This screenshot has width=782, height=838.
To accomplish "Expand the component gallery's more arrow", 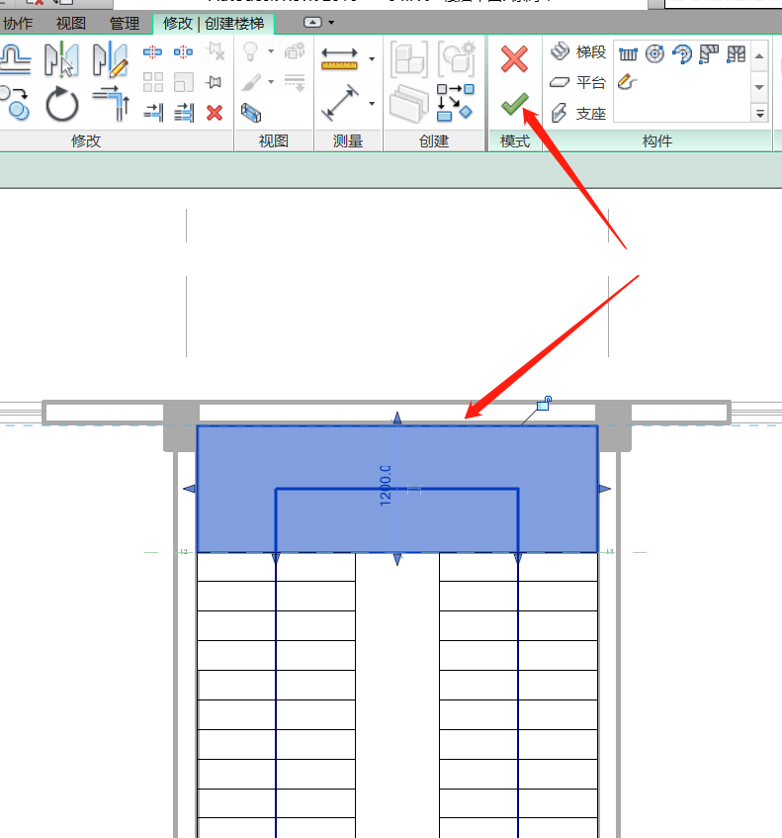I will coord(760,114).
